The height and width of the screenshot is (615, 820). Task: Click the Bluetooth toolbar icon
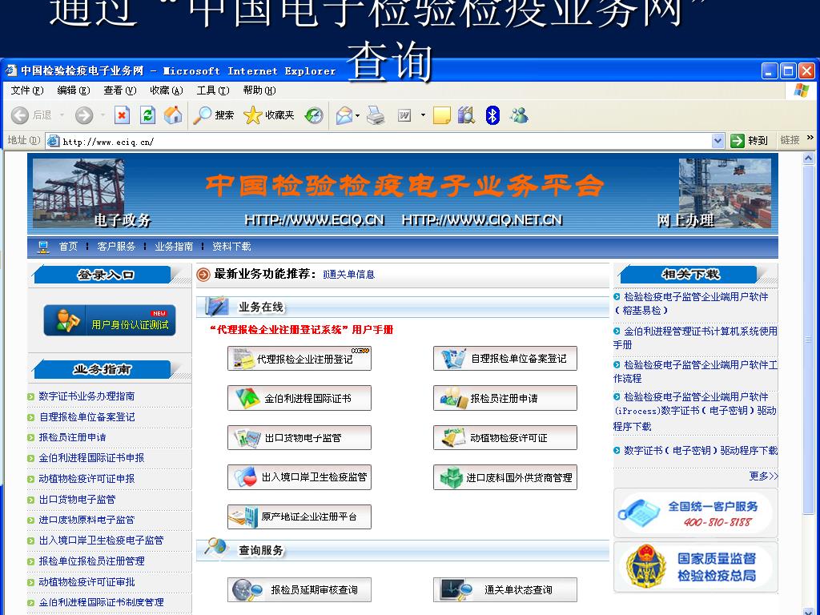492,115
